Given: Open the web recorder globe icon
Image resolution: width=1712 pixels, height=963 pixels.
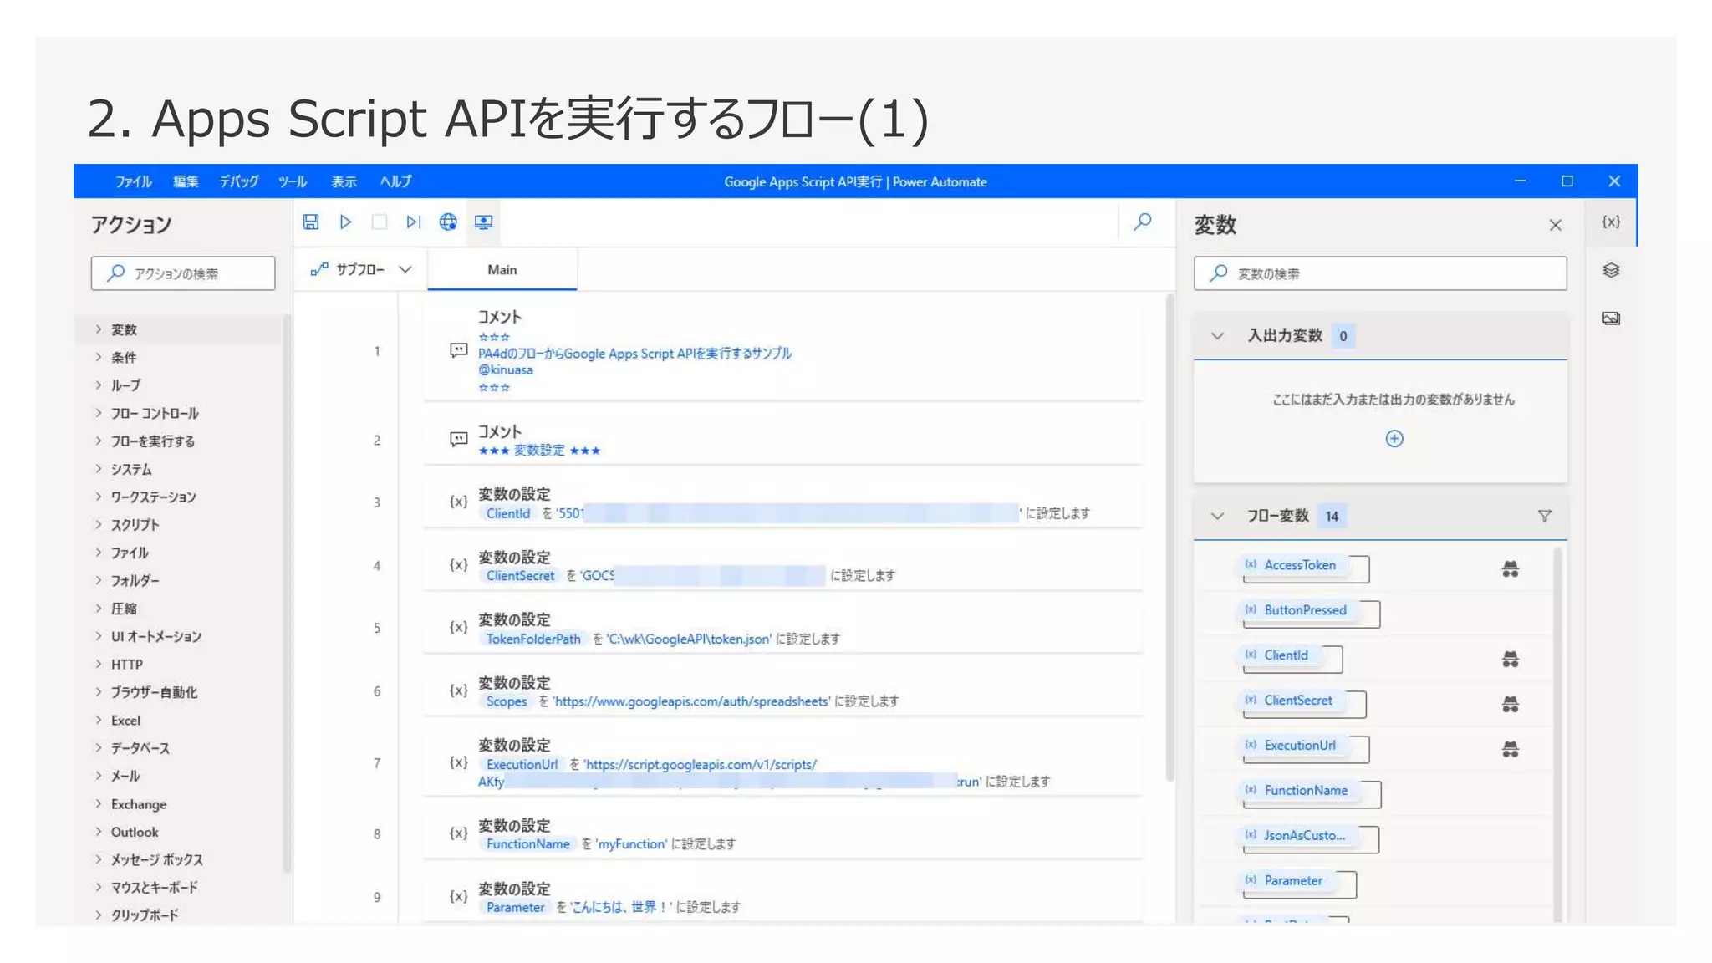Looking at the screenshot, I should pyautogui.click(x=448, y=222).
